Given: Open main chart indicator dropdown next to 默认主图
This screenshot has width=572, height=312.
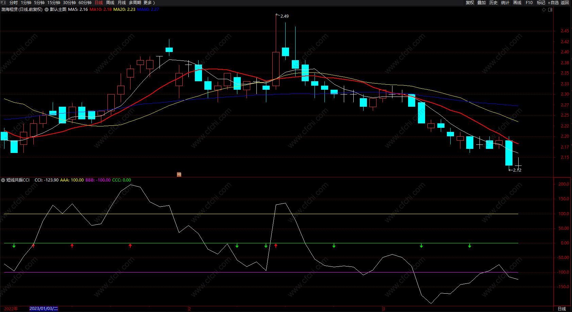Looking at the screenshot, I should click(x=47, y=10).
